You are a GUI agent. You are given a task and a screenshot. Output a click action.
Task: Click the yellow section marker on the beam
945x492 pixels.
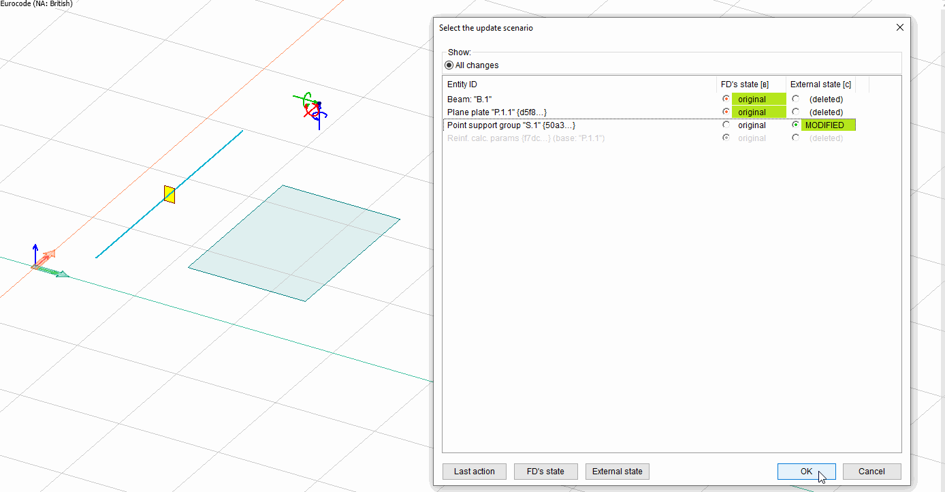pyautogui.click(x=170, y=194)
